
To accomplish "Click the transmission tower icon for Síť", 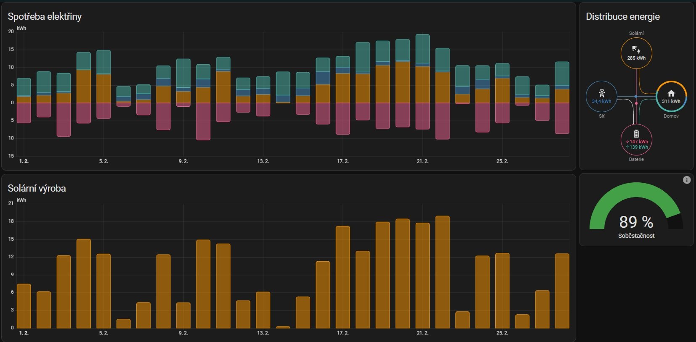I will coord(601,93).
